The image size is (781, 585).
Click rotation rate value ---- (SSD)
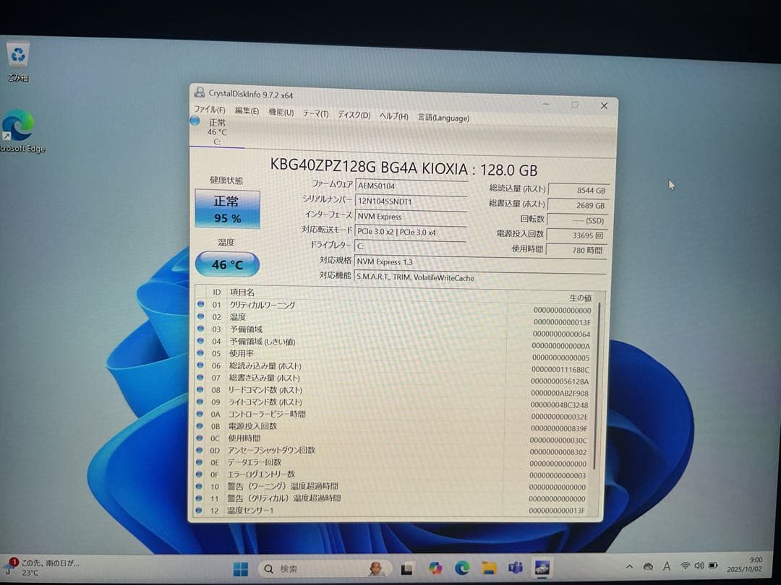(x=577, y=221)
